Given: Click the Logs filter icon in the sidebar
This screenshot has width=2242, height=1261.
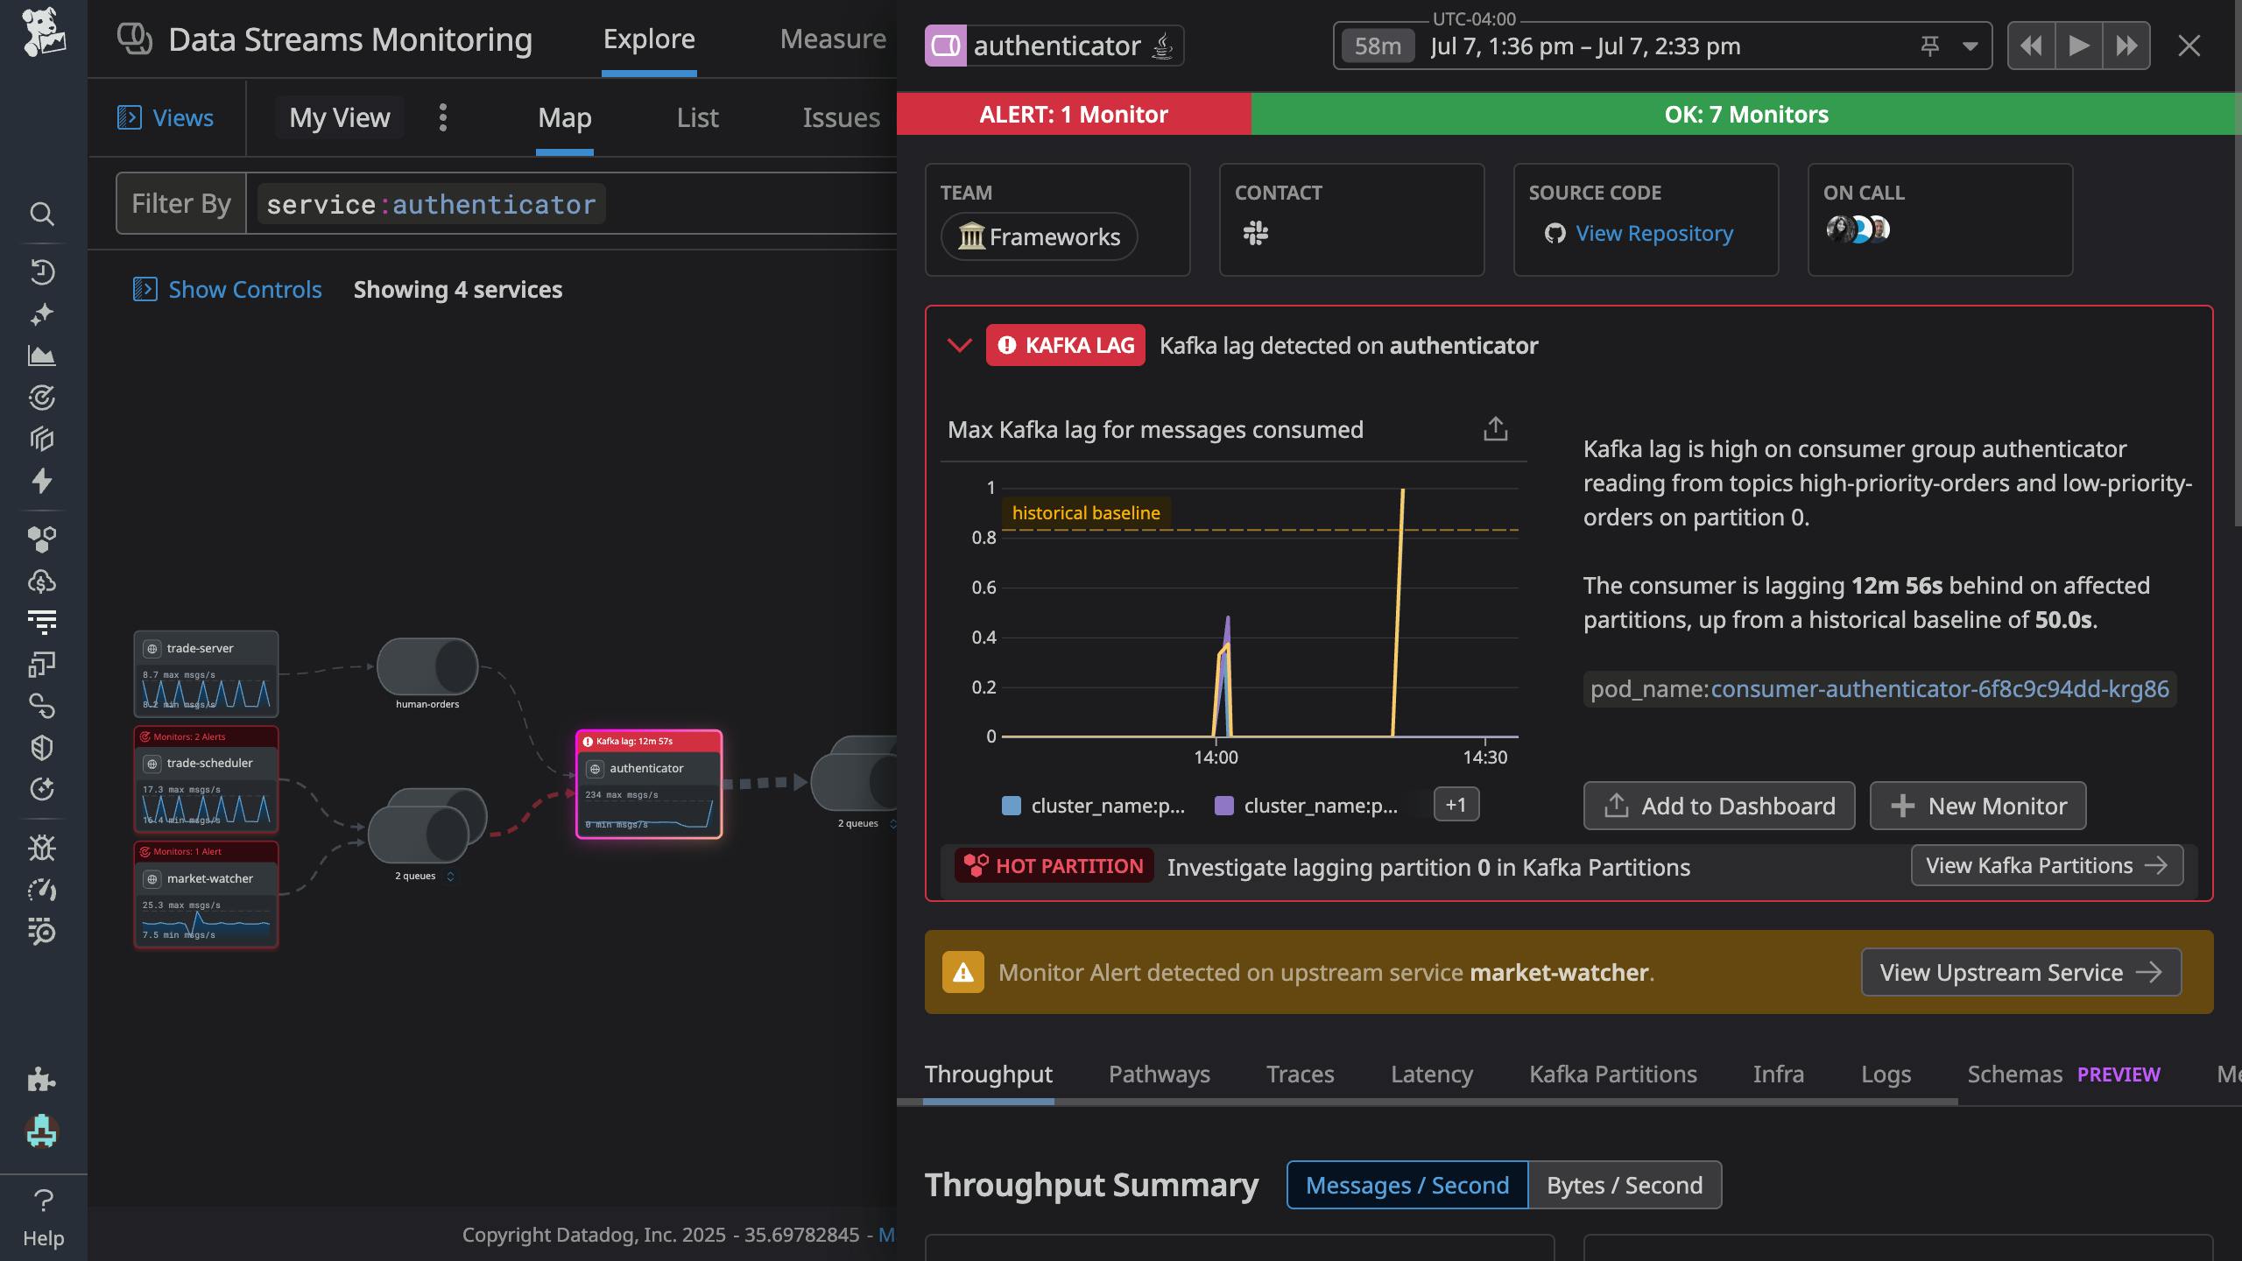Looking at the screenshot, I should point(42,621).
